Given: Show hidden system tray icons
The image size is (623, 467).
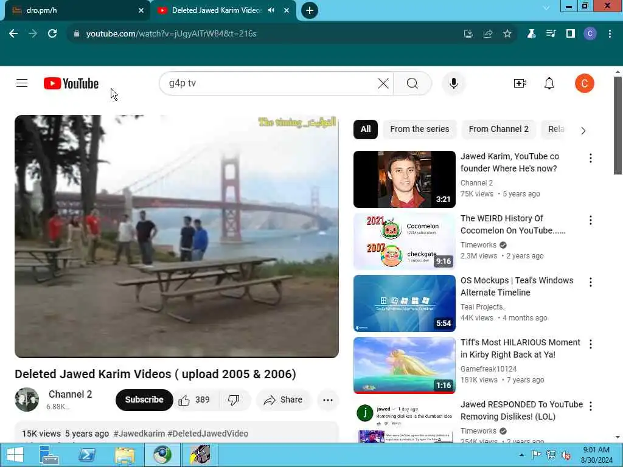Looking at the screenshot, I should click(x=521, y=455).
